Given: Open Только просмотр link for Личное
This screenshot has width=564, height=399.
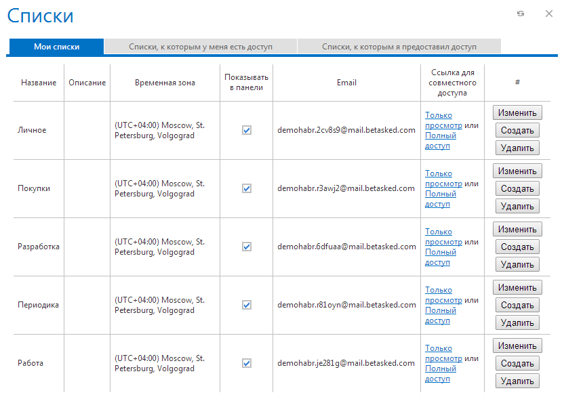Looking at the screenshot, I should [x=443, y=121].
